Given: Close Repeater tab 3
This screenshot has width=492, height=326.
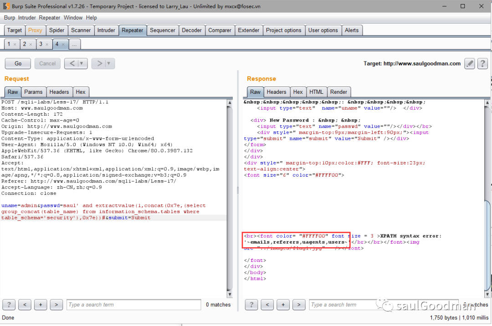Looking at the screenshot, I should 47,45.
